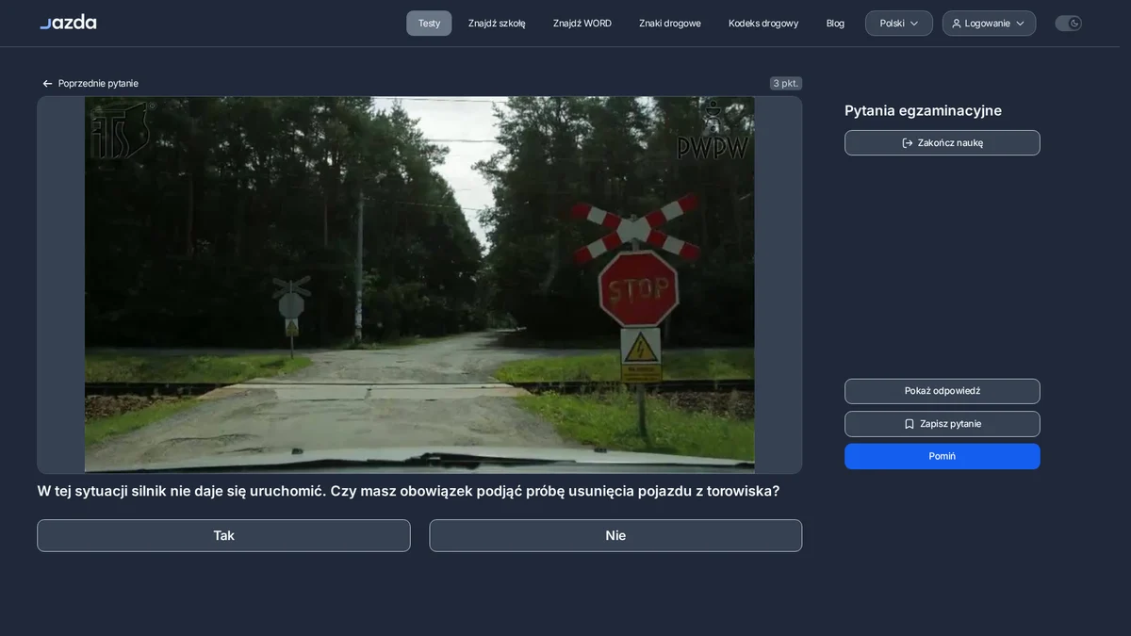Screen dimensions: 1131x636
Task: Go back via Poprzednie pytanie
Action: click(x=90, y=84)
